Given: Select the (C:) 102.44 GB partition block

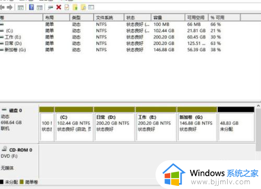Looking at the screenshot, I should pyautogui.click(x=74, y=124).
